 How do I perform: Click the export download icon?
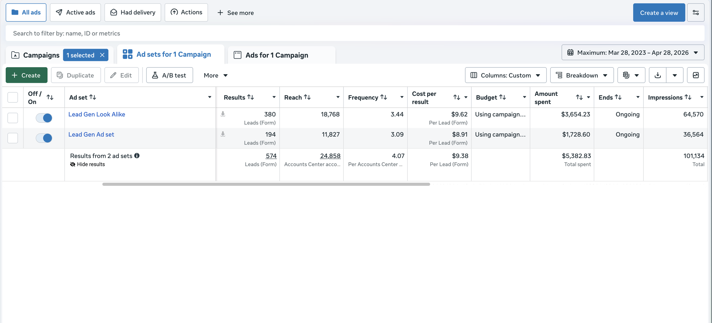click(x=657, y=75)
